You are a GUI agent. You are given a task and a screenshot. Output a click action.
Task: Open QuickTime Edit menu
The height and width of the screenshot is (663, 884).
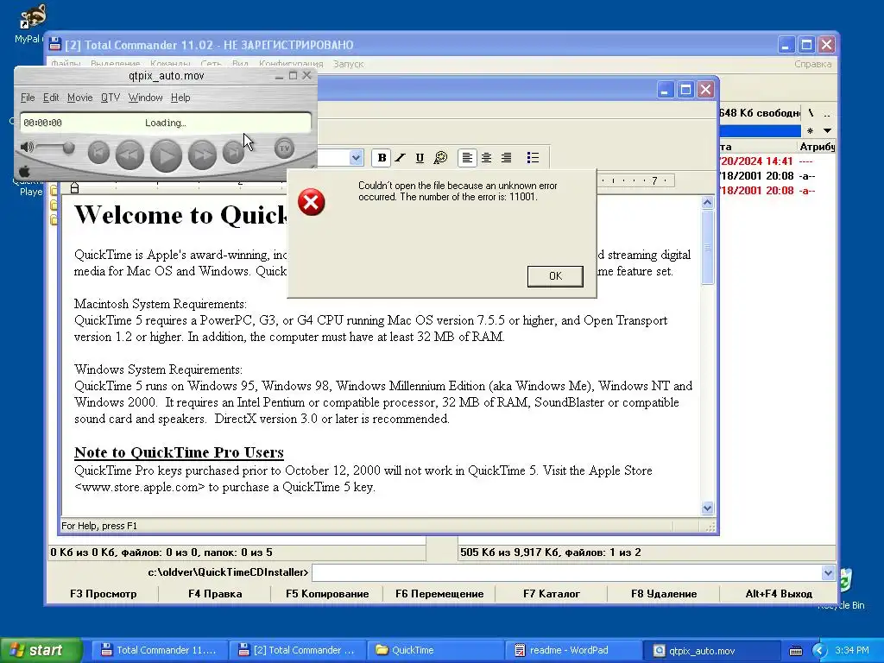tap(51, 98)
